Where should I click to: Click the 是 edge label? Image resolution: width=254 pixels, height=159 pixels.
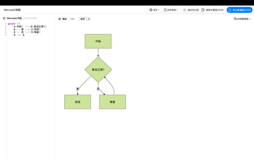77,89
